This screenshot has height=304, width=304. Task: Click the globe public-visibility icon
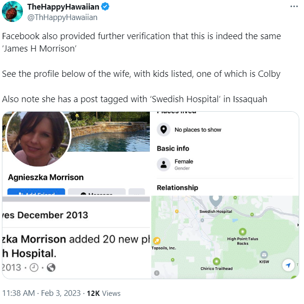click(51, 268)
